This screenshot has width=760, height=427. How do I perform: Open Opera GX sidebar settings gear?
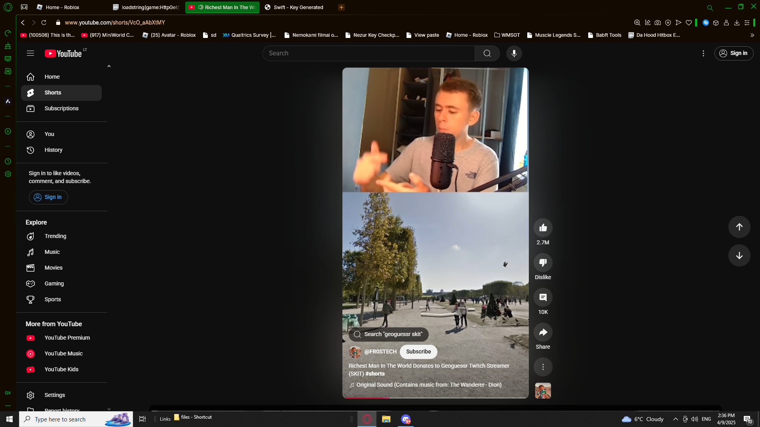(x=8, y=174)
